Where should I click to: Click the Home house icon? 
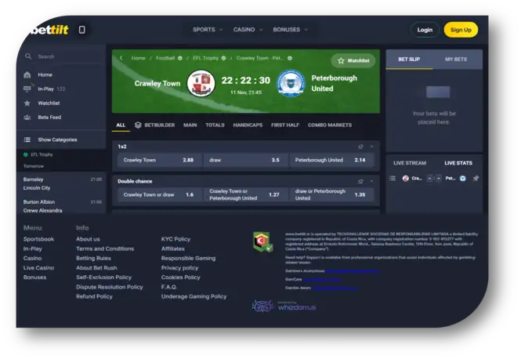click(27, 74)
